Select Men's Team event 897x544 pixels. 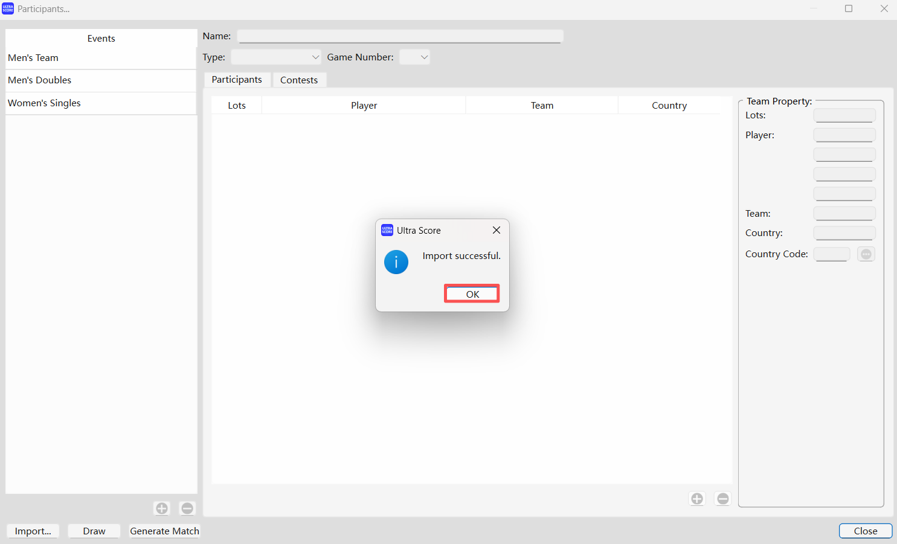tap(100, 58)
